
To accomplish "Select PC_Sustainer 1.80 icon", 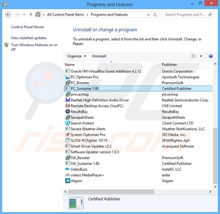I will pyautogui.click(x=67, y=88).
